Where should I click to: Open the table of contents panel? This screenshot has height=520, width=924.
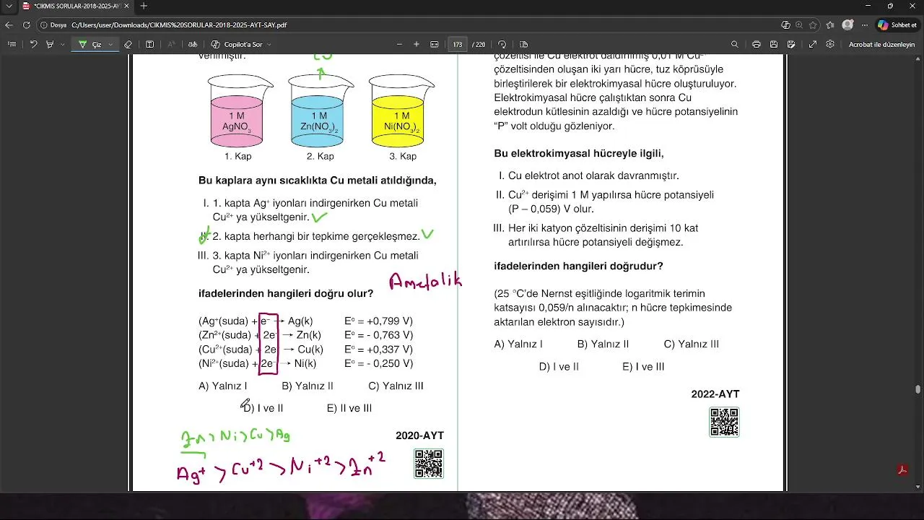pos(12,44)
